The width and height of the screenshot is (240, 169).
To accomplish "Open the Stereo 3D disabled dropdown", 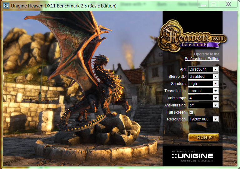I will point(203,76).
